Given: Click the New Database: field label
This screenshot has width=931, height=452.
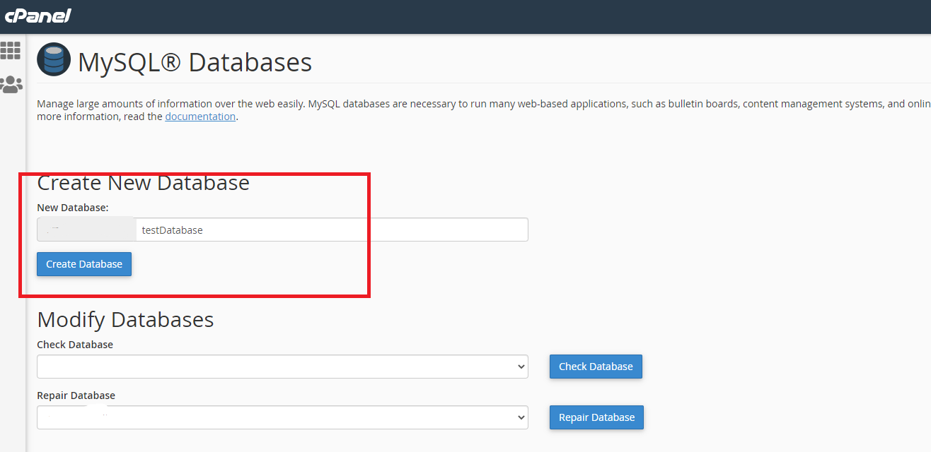Looking at the screenshot, I should (x=72, y=208).
